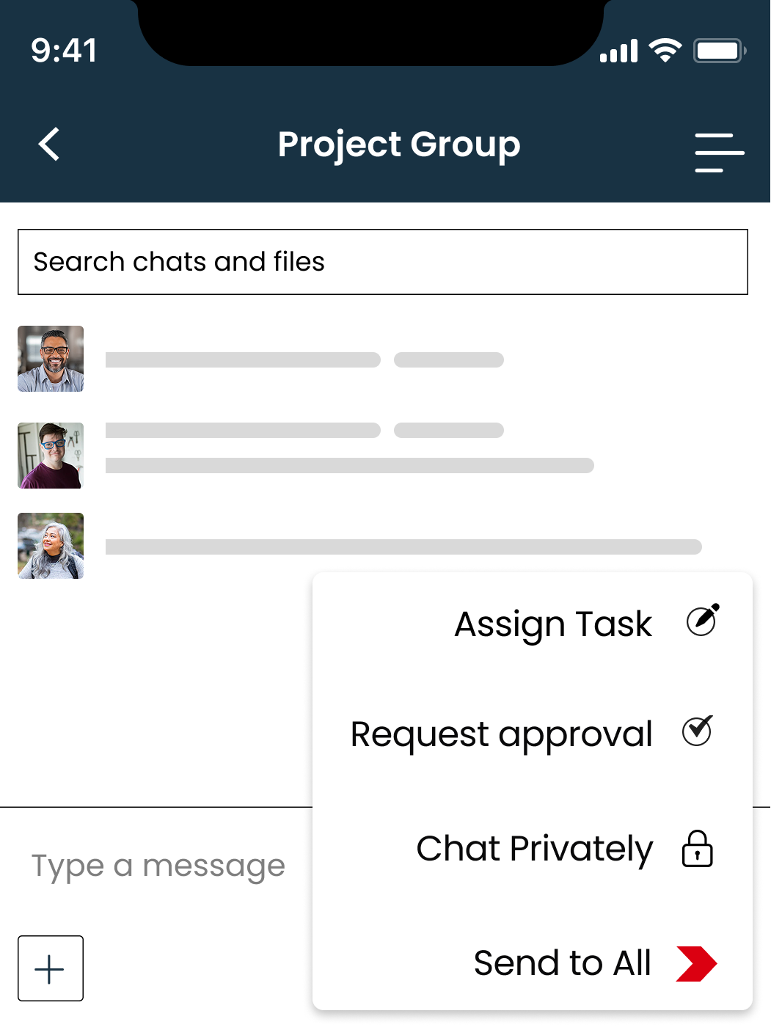Click the Request approval checkmark icon
The width and height of the screenshot is (771, 1030).
(697, 731)
